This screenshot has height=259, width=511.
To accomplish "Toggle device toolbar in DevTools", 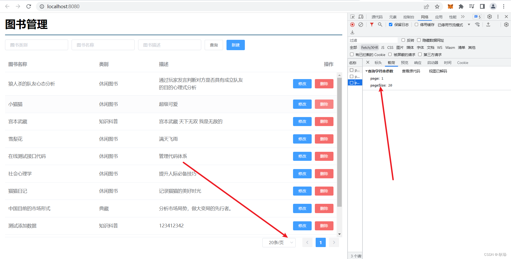I will tap(361, 17).
